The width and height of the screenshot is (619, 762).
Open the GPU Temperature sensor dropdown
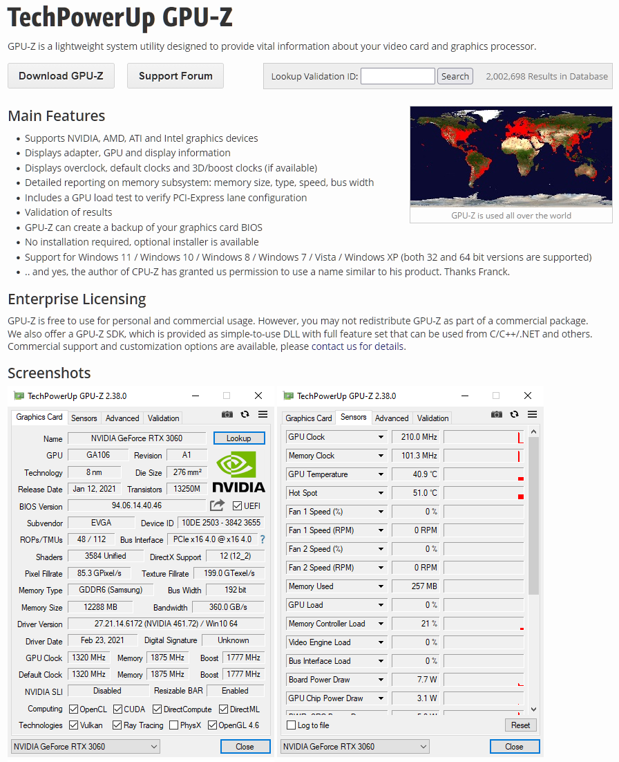click(381, 474)
